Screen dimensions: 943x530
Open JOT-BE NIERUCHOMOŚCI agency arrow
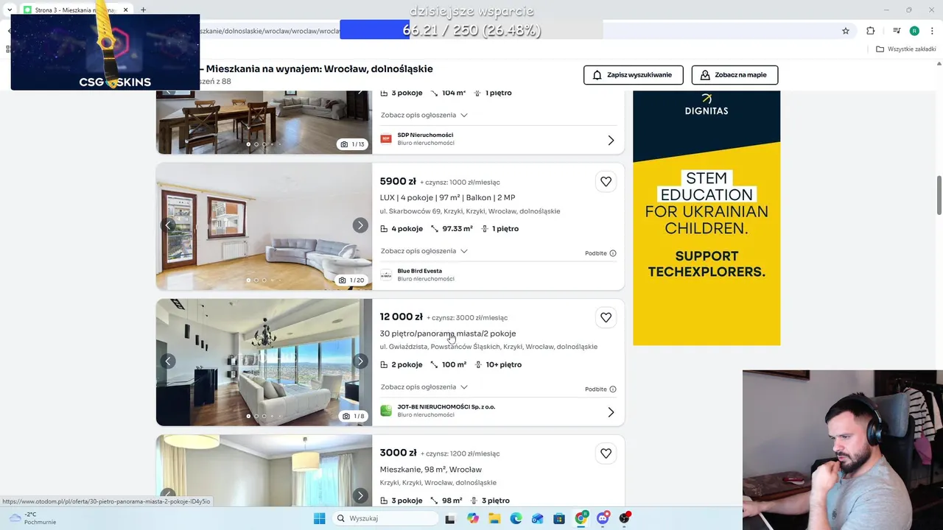(611, 412)
